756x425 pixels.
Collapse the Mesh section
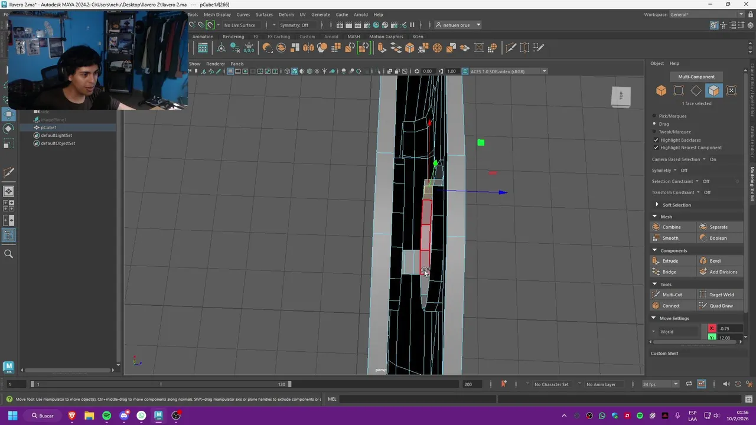tap(654, 217)
